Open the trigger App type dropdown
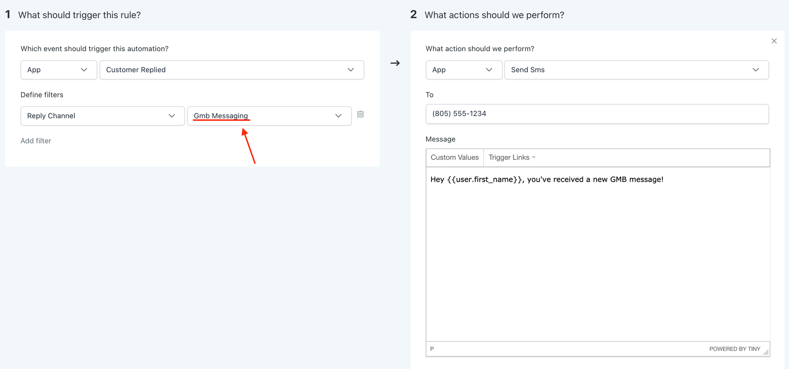The image size is (789, 369). coord(57,70)
